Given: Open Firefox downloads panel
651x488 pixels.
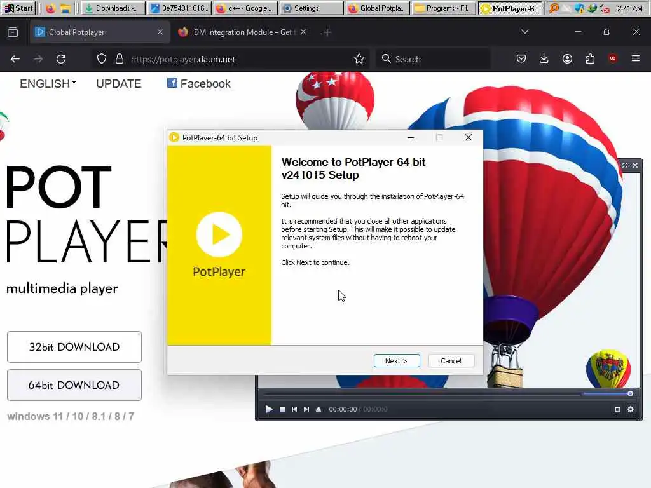Looking at the screenshot, I should click(x=544, y=59).
